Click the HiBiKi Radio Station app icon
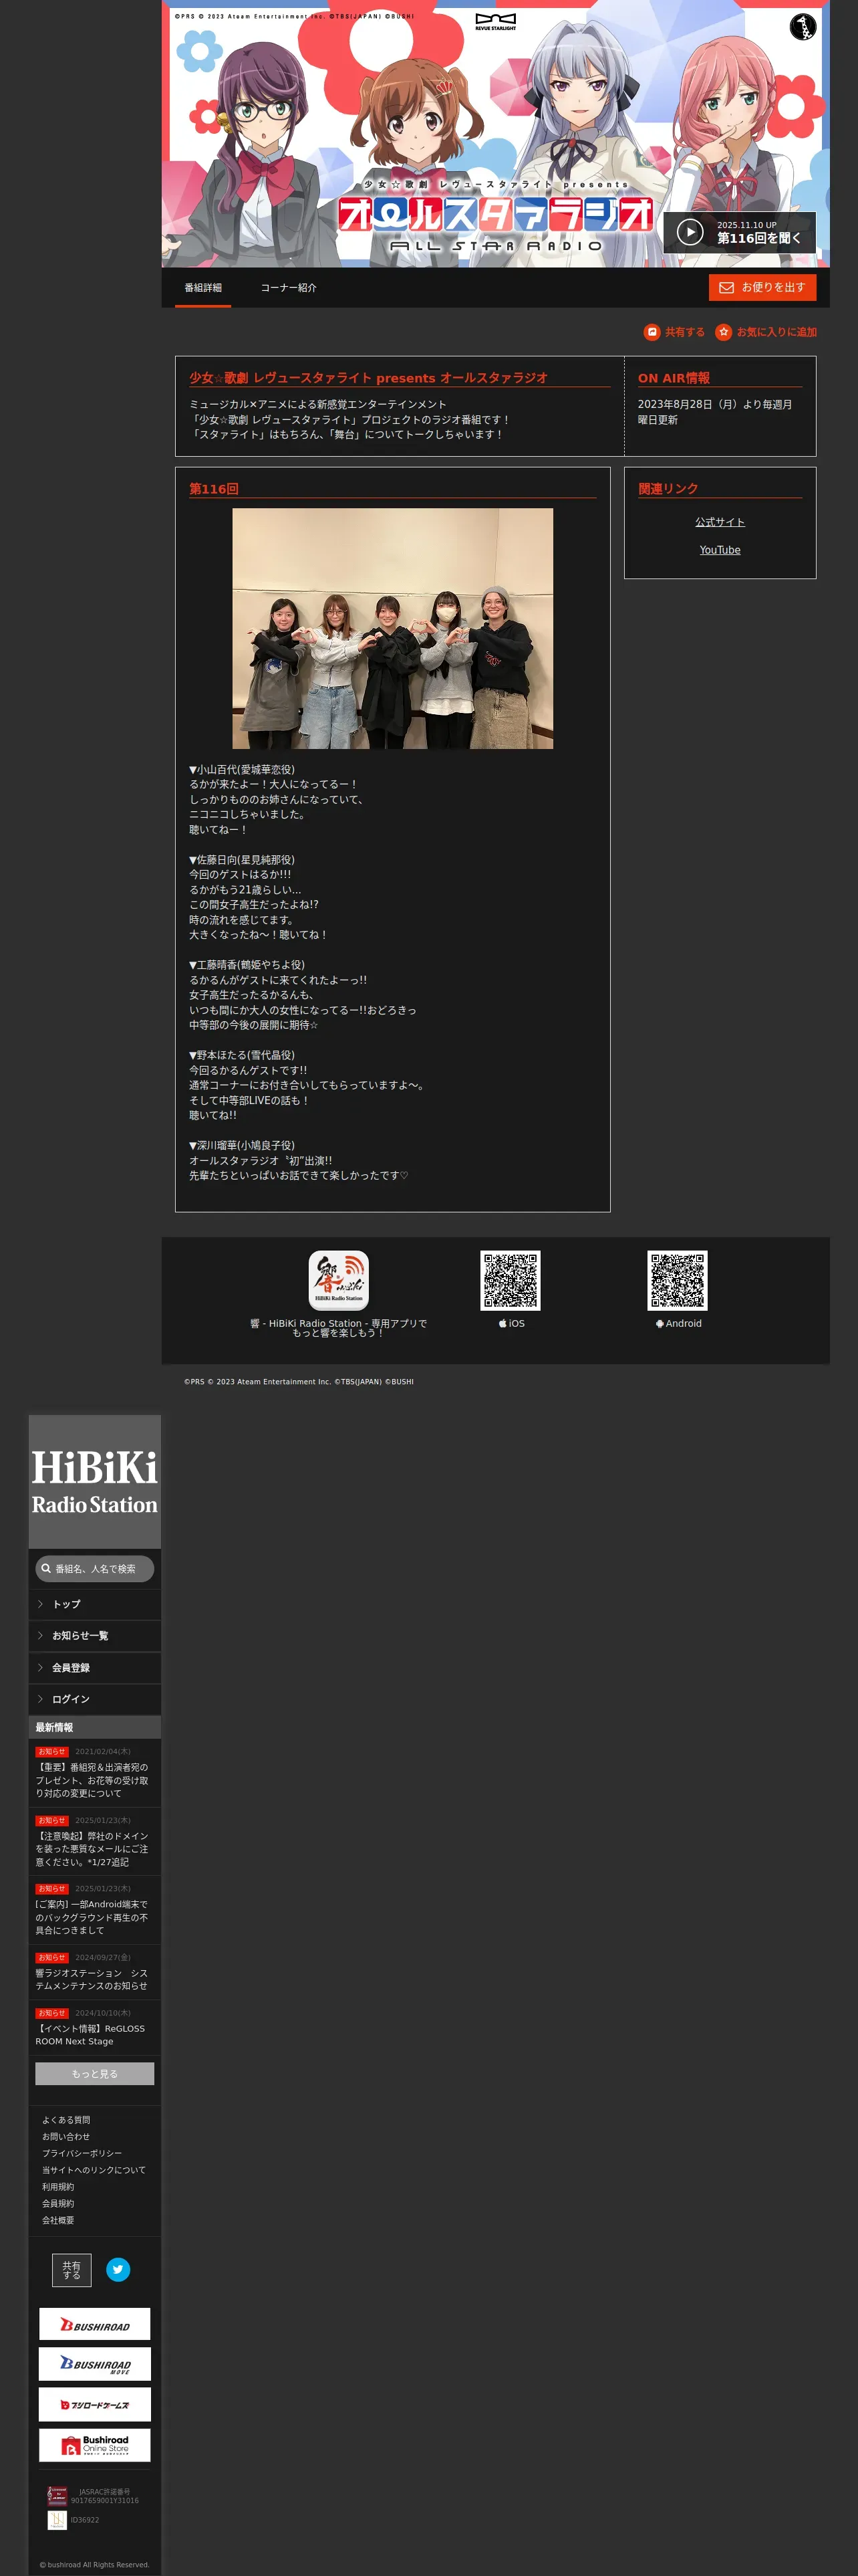858x2576 pixels. [x=339, y=1280]
